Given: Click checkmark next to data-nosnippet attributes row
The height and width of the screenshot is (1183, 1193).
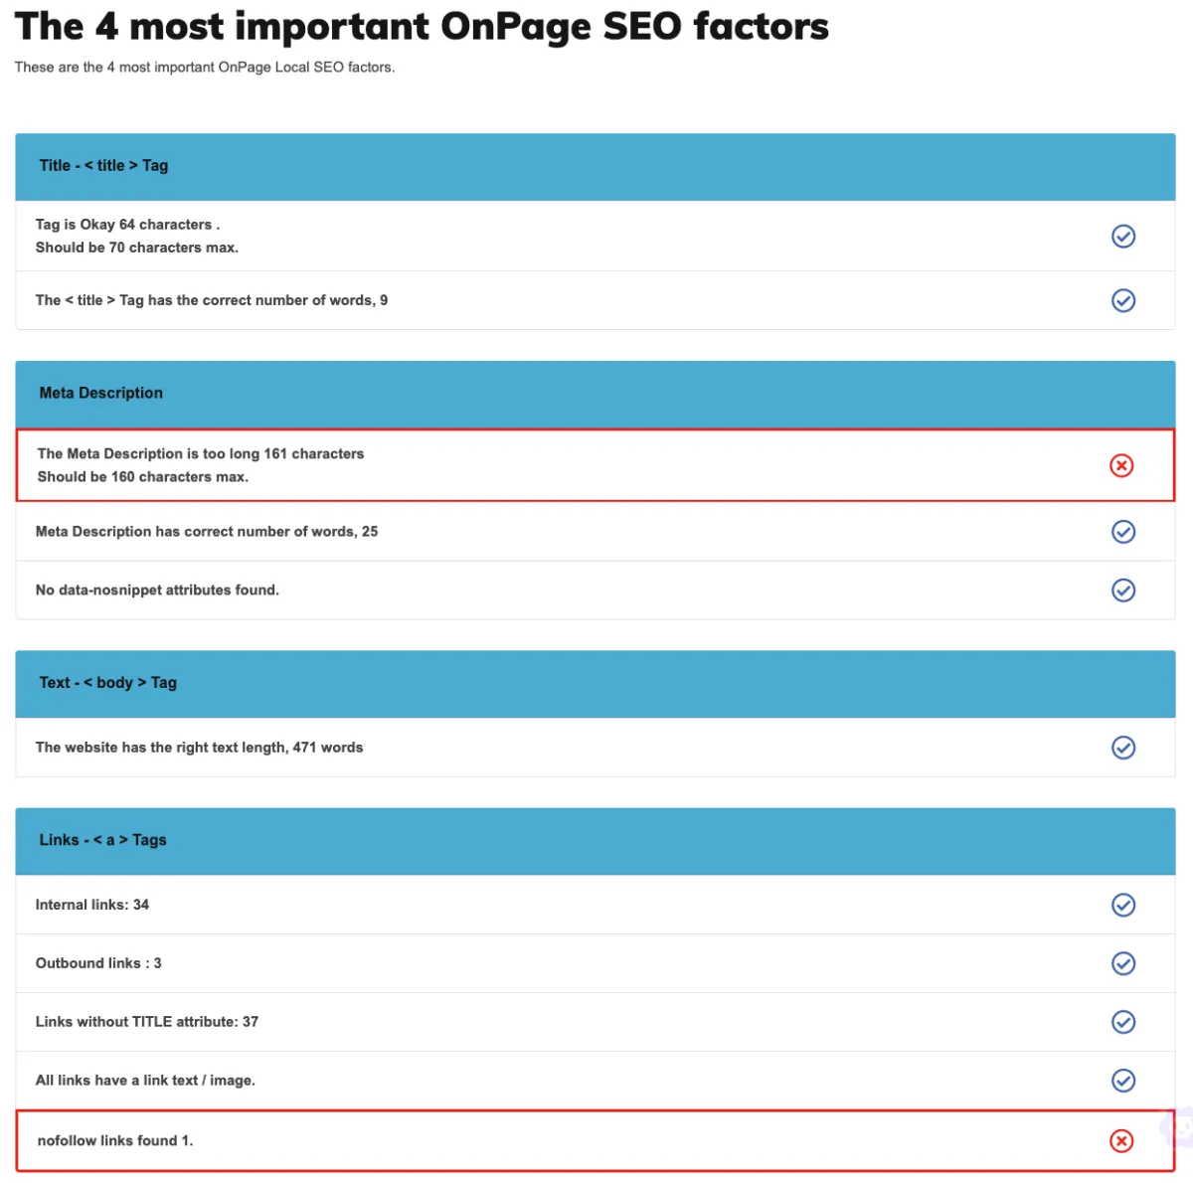Looking at the screenshot, I should coord(1123,591).
